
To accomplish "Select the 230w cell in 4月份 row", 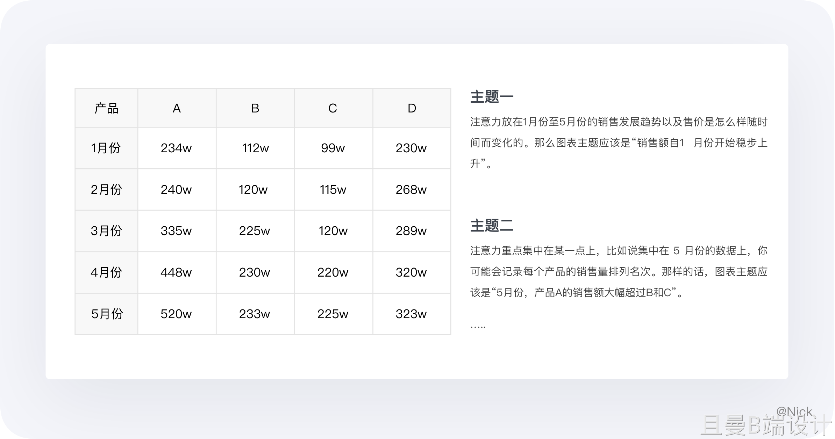I will [255, 272].
